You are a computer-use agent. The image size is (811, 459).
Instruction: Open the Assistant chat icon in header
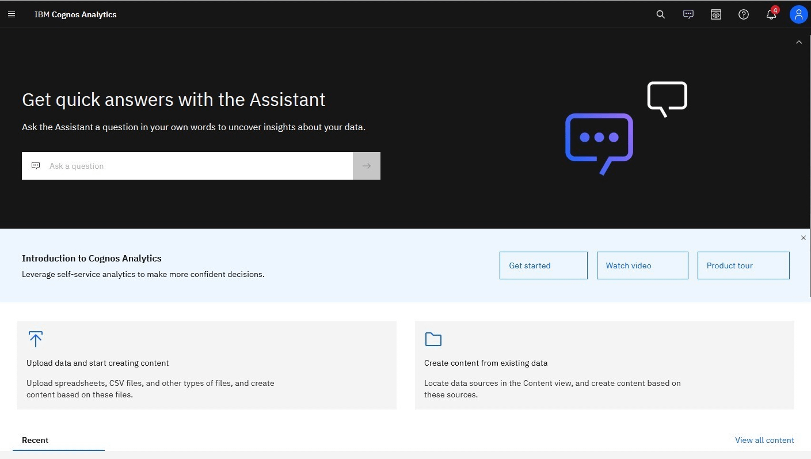point(688,14)
